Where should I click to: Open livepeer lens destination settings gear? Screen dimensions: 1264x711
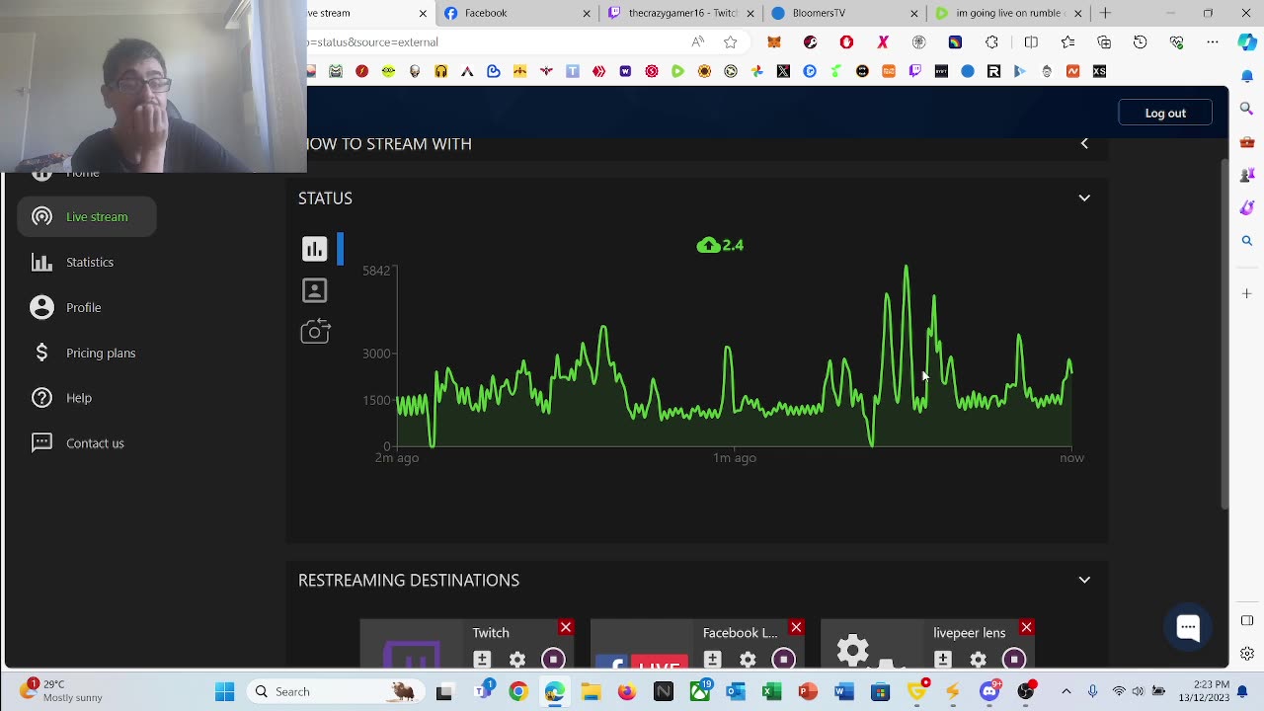978,659
